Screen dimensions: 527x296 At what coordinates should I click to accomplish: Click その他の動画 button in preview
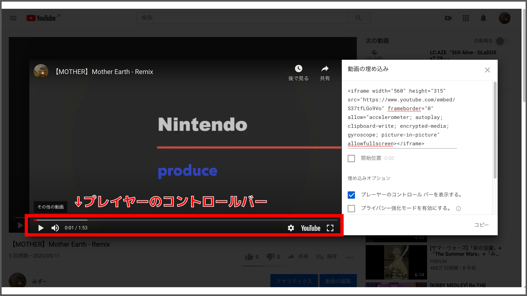(51, 207)
